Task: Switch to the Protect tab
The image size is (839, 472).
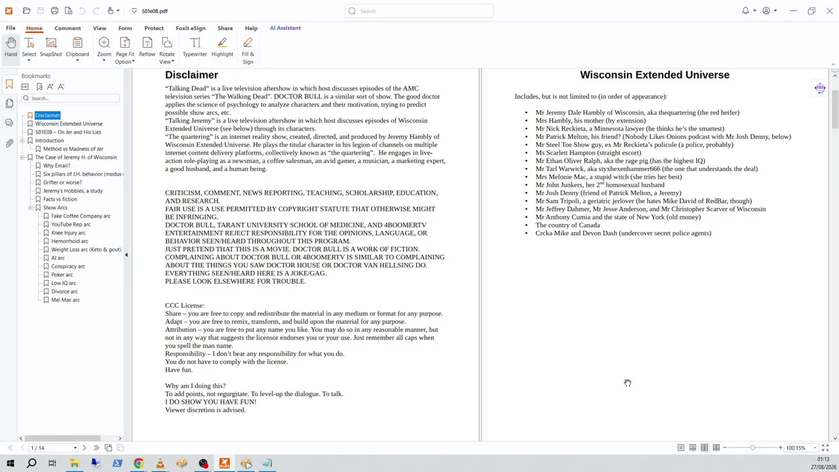Action: [x=154, y=28]
